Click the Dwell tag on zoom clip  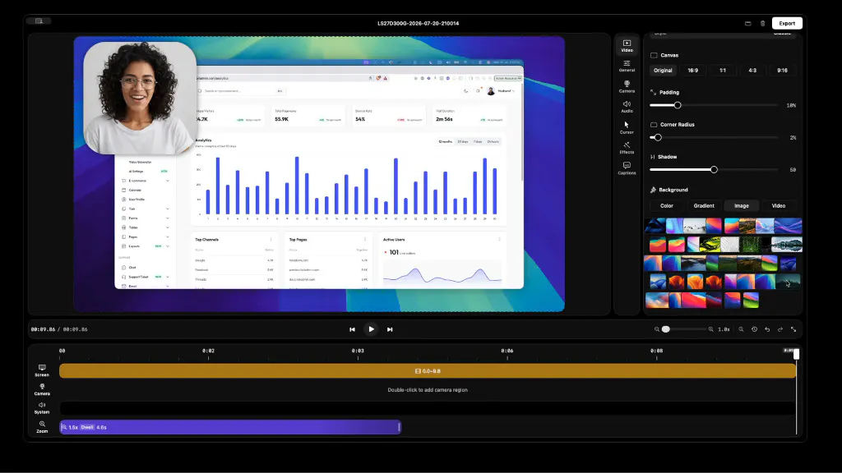click(x=87, y=427)
